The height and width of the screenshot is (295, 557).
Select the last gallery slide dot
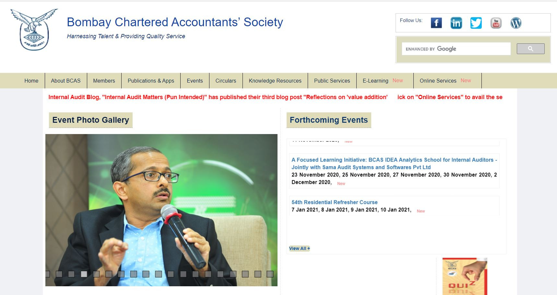click(x=270, y=274)
